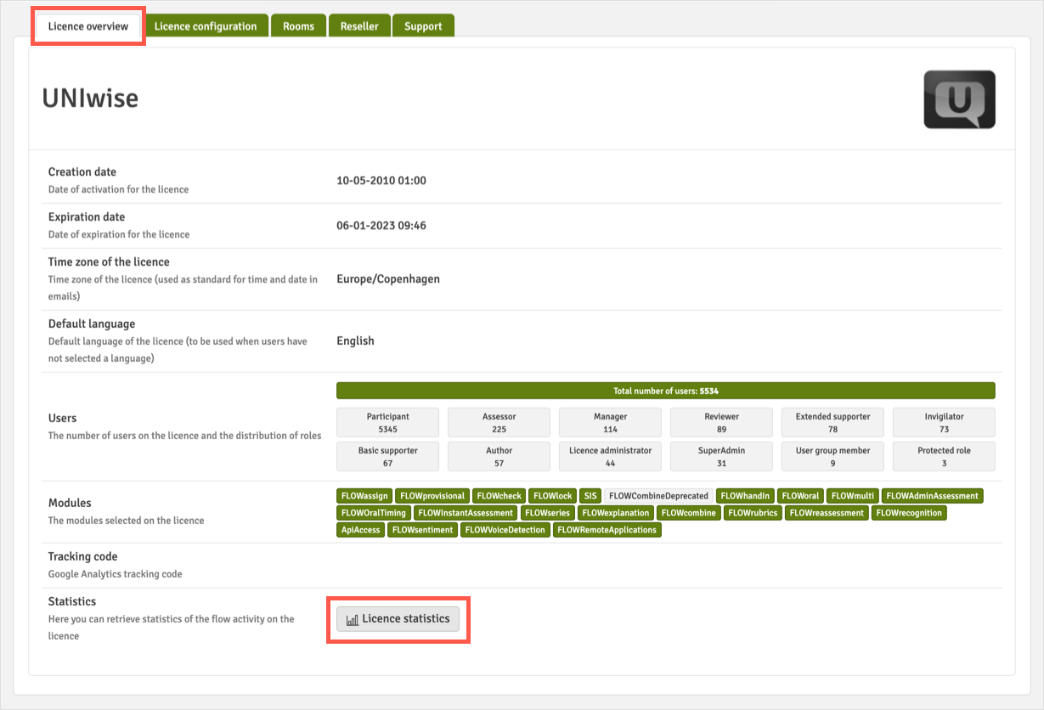
Task: Click the Expiration date row label
Action: (x=87, y=217)
